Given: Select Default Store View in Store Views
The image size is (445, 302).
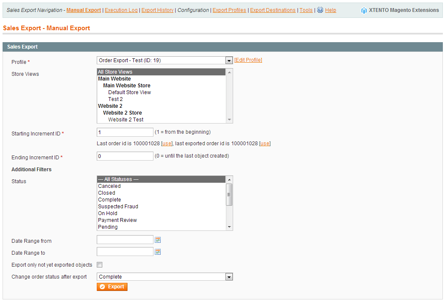Looking at the screenshot, I should [129, 92].
